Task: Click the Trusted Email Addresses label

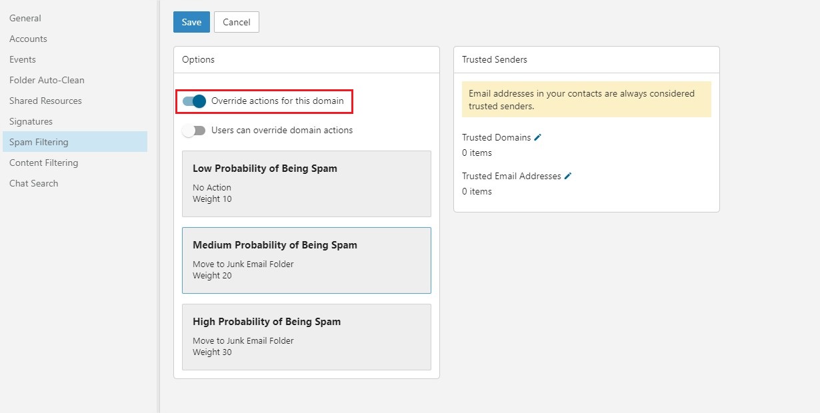Action: point(511,176)
